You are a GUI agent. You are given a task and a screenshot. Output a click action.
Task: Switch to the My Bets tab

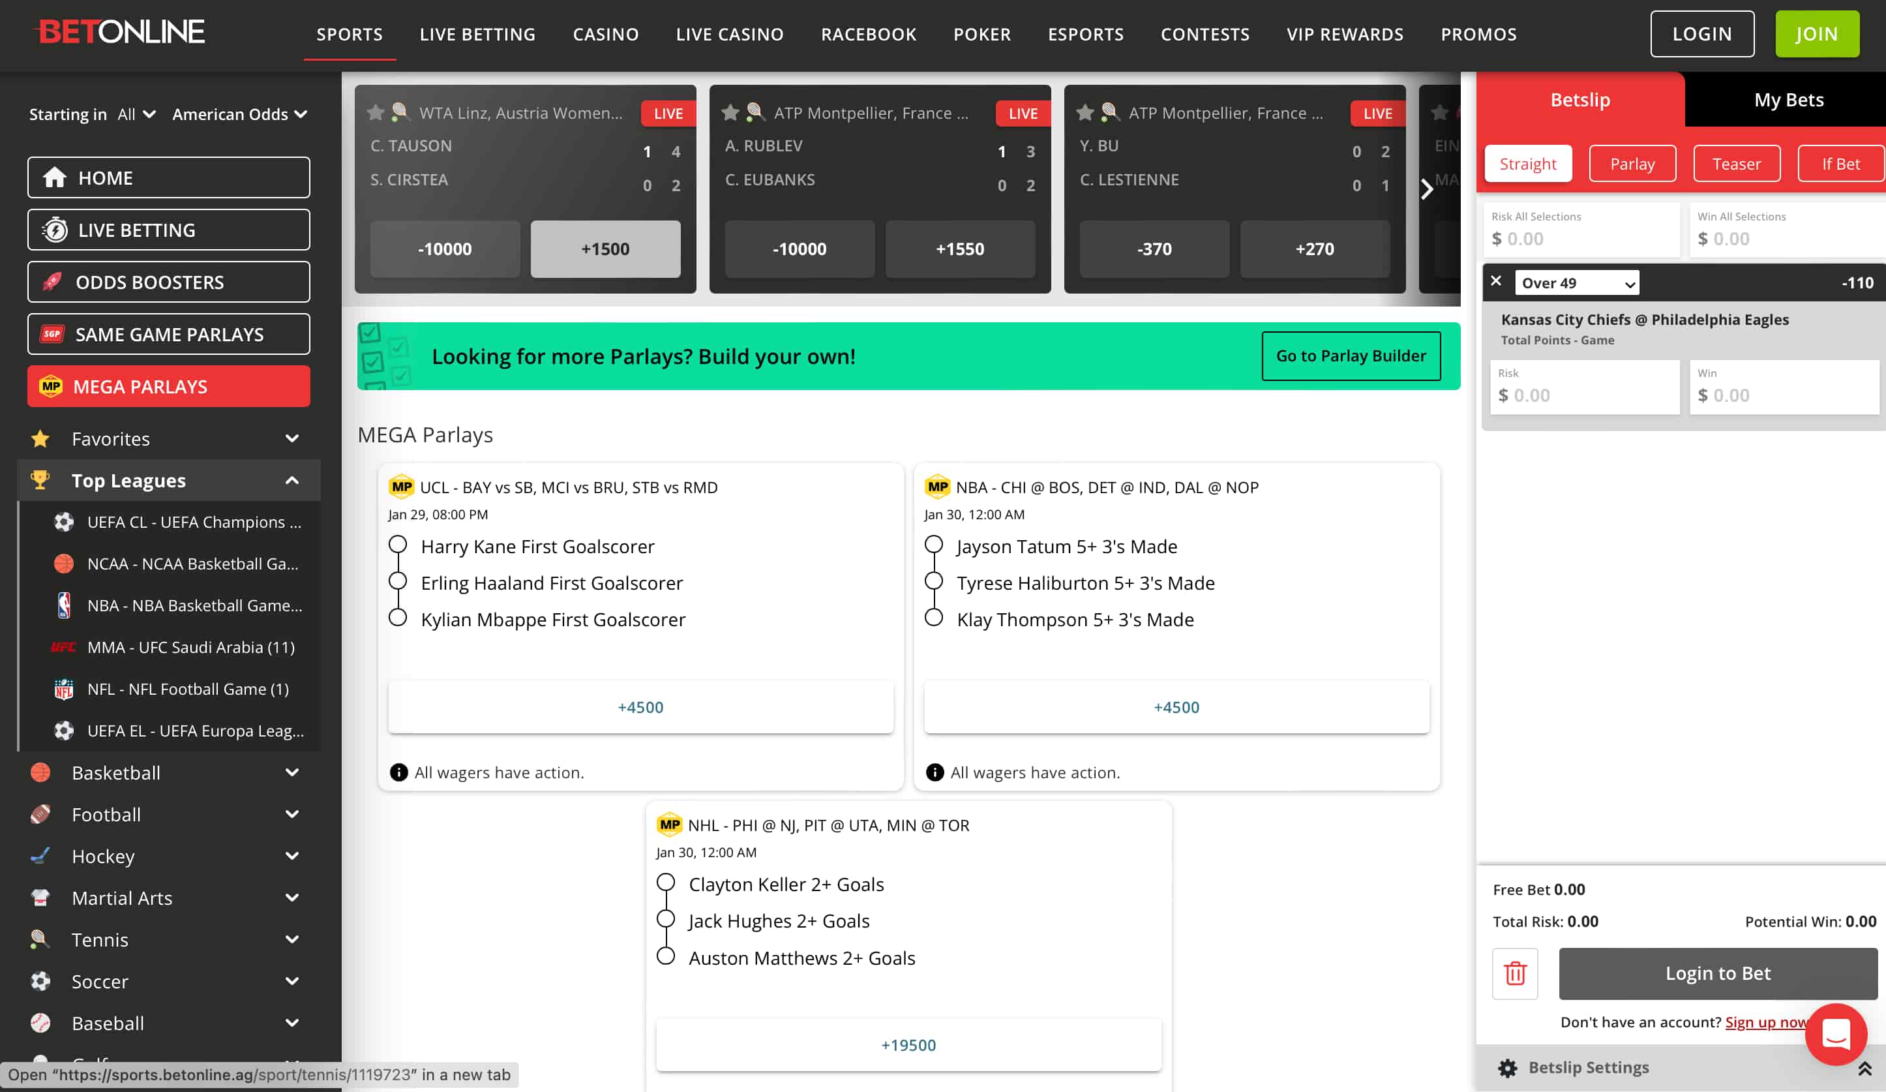coord(1788,99)
